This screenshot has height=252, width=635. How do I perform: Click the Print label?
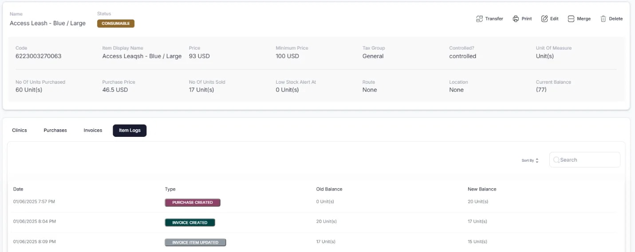coord(527,19)
